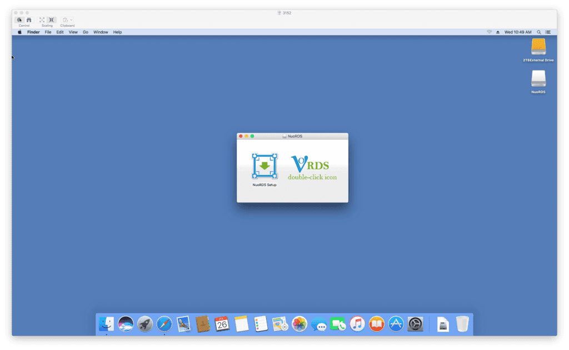Open Maps from the Dock
The height and width of the screenshot is (350, 569).
(x=280, y=324)
